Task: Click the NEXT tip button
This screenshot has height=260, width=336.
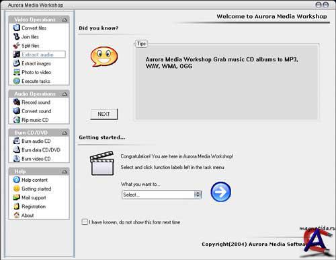Action: point(104,114)
